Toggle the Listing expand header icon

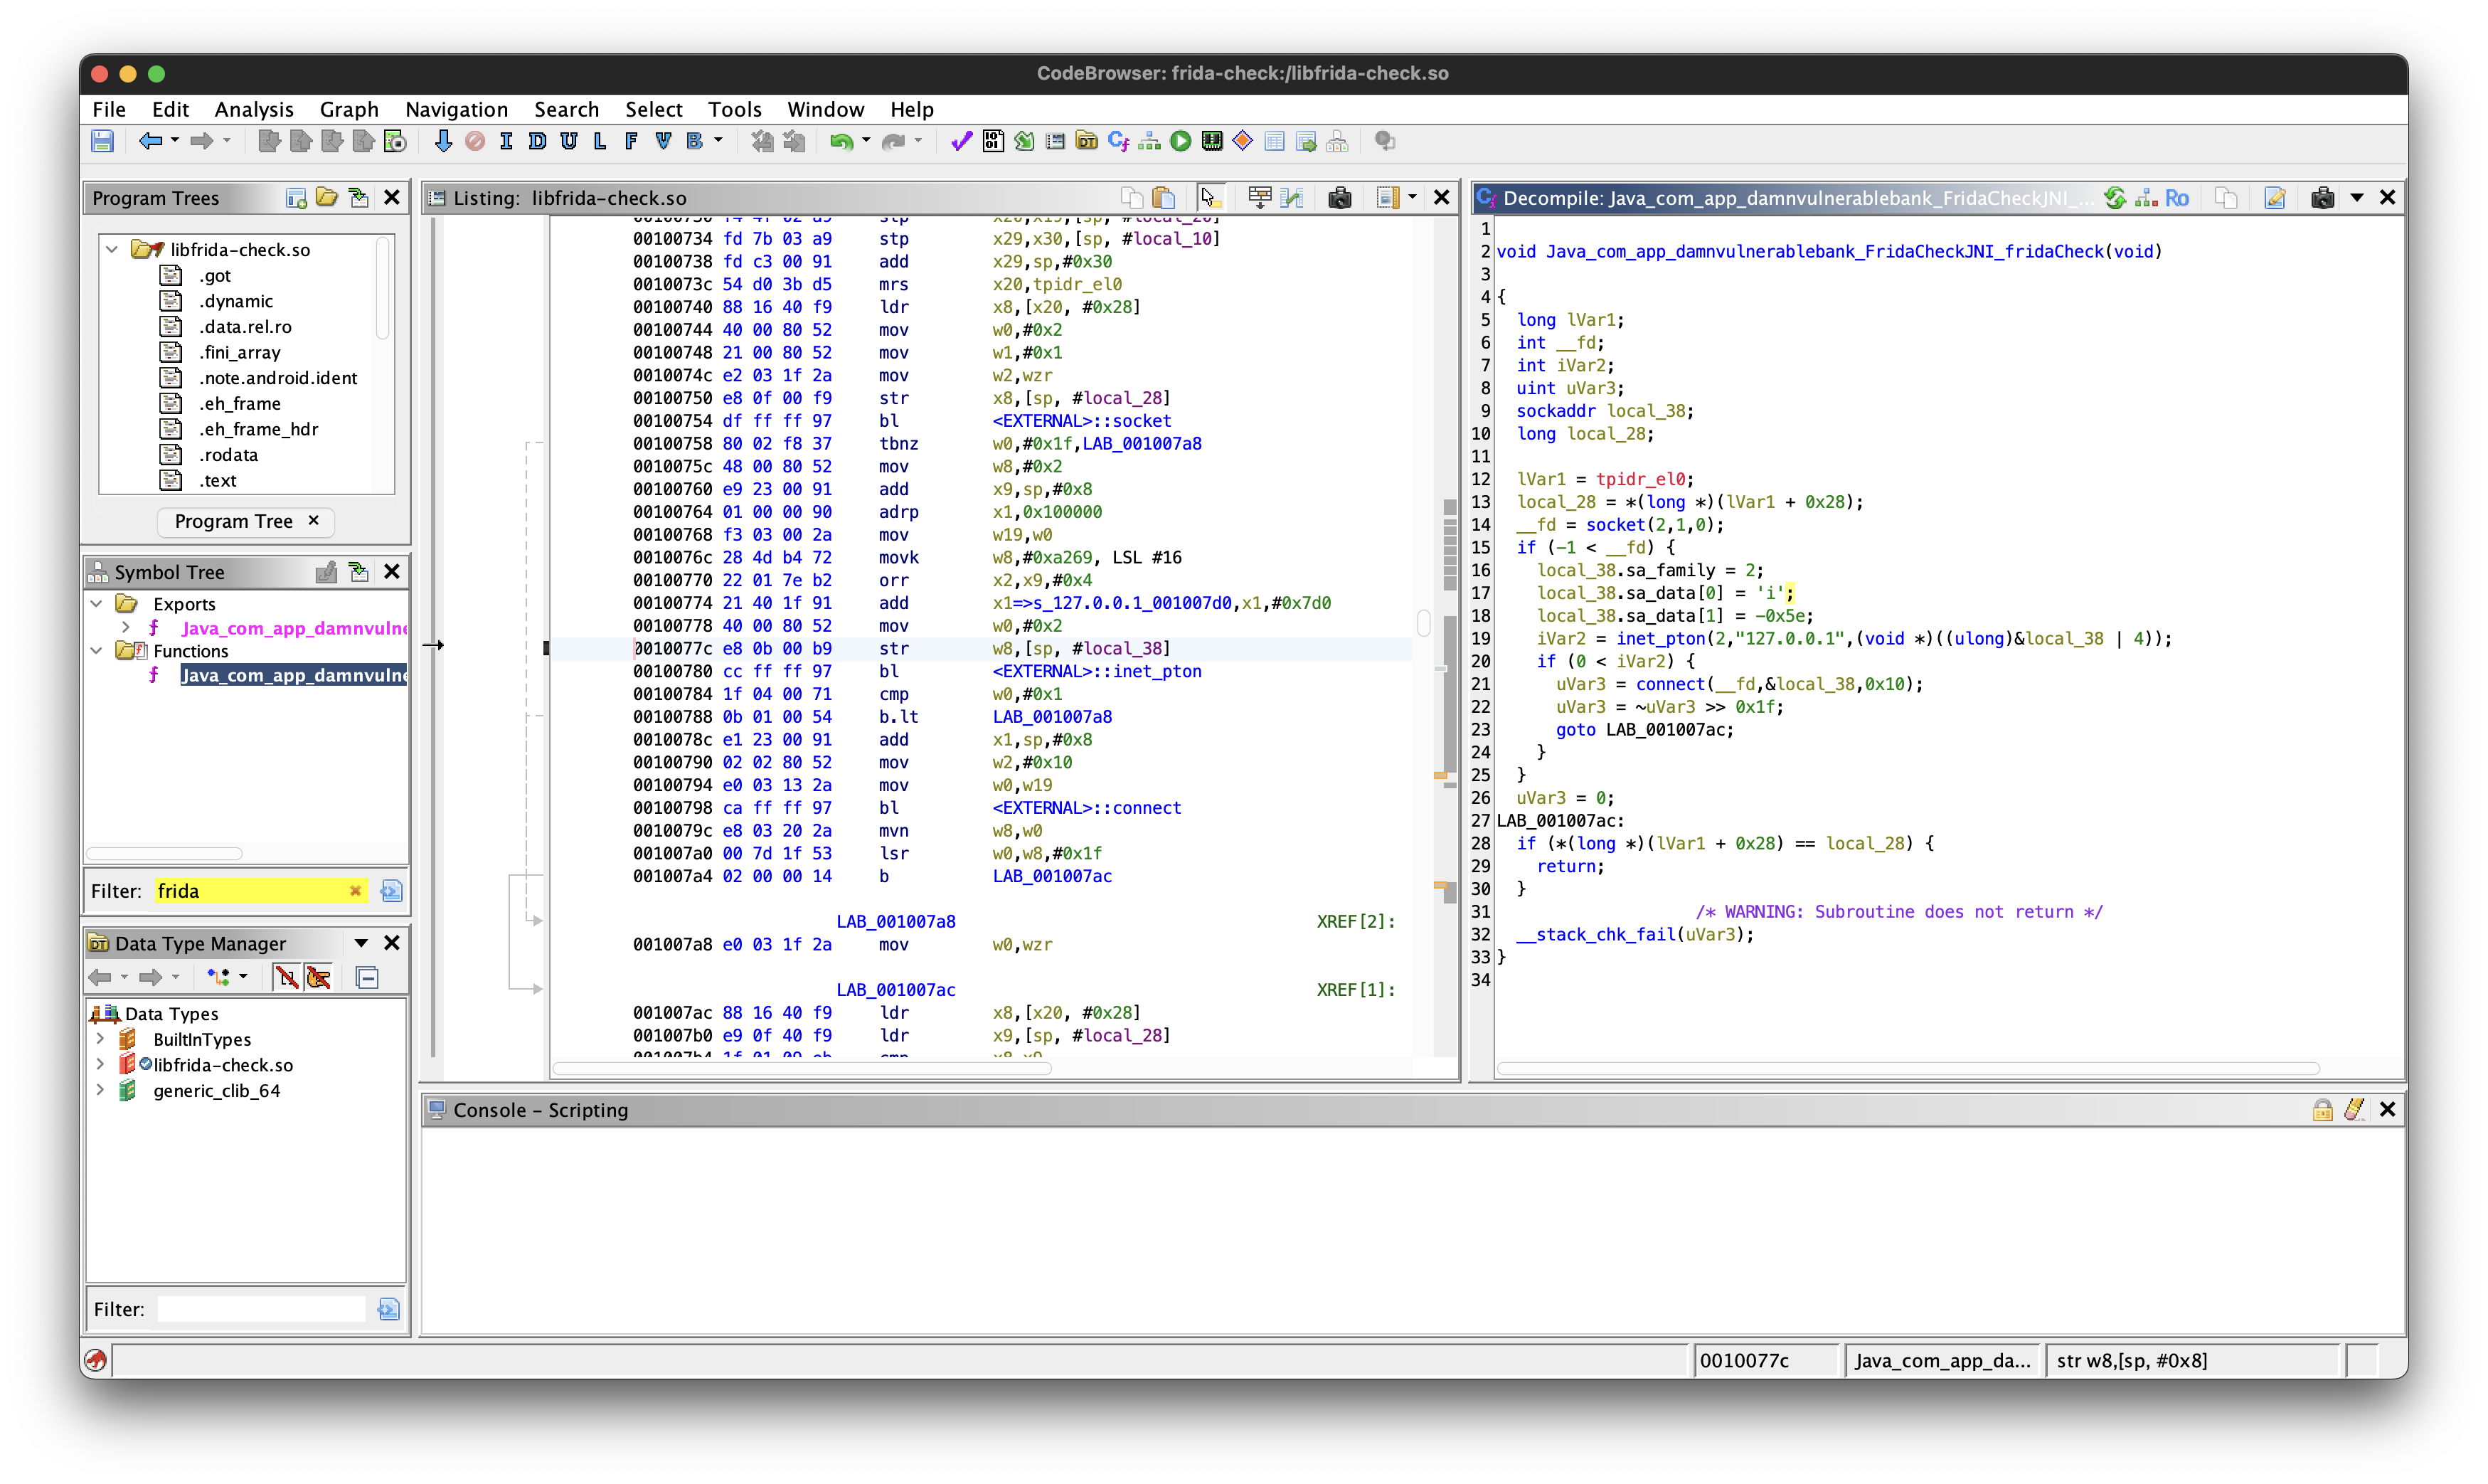(1260, 198)
